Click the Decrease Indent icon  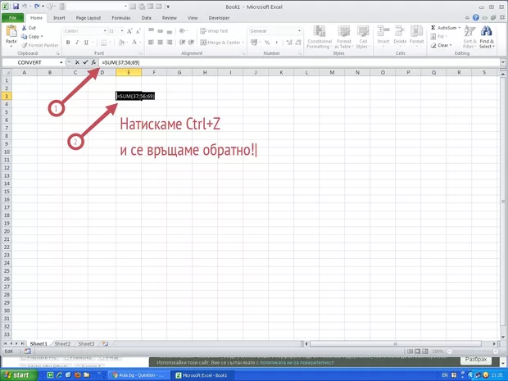(x=182, y=43)
